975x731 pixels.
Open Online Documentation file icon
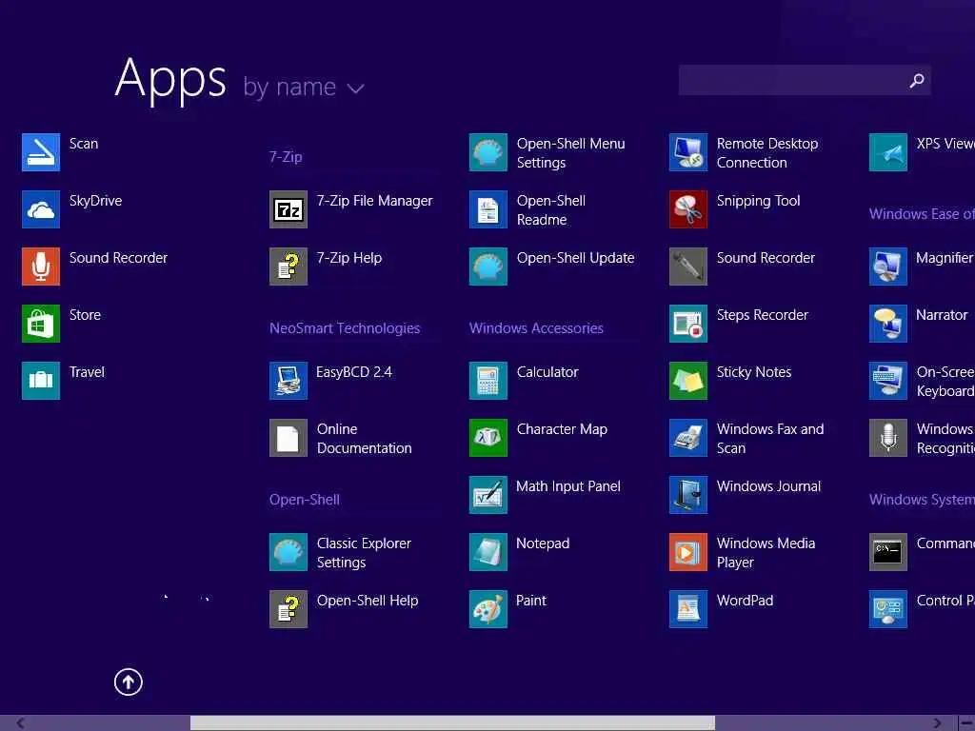click(x=288, y=438)
